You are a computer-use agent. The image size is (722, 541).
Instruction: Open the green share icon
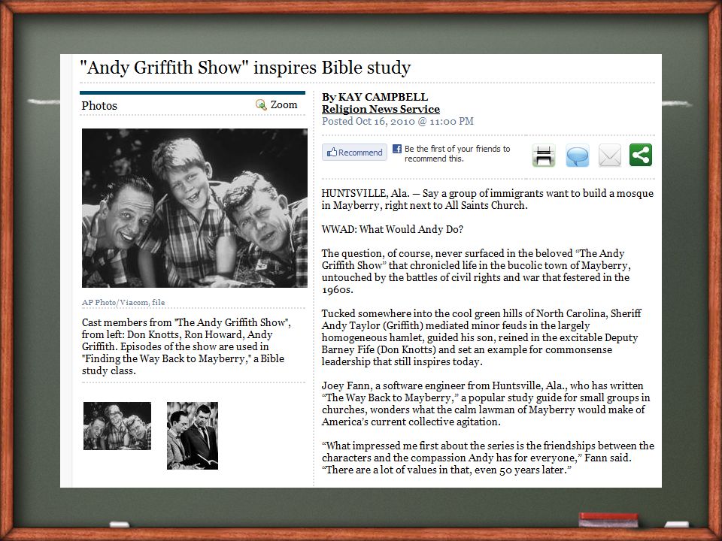click(641, 155)
